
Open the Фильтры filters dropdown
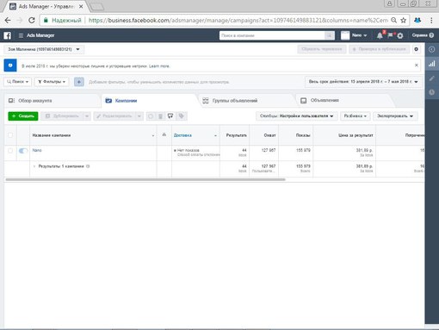click(x=52, y=82)
